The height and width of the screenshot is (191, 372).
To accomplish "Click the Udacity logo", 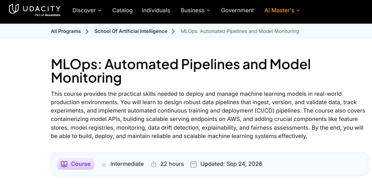I will pos(35,10).
